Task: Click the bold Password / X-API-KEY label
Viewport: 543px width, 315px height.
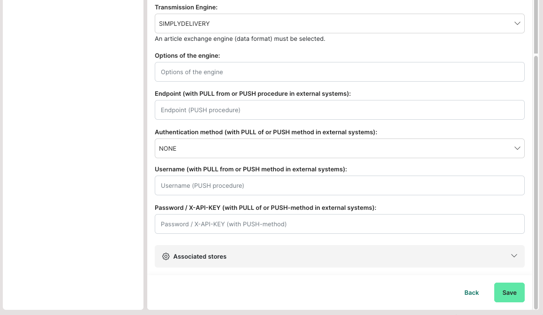Action: 265,207
